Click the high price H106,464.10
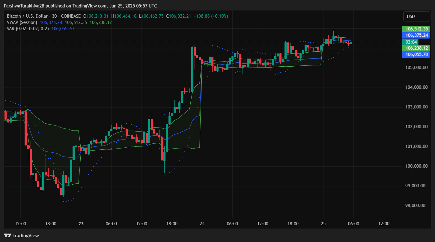Viewport: 435px width, 242px height. tap(124, 16)
